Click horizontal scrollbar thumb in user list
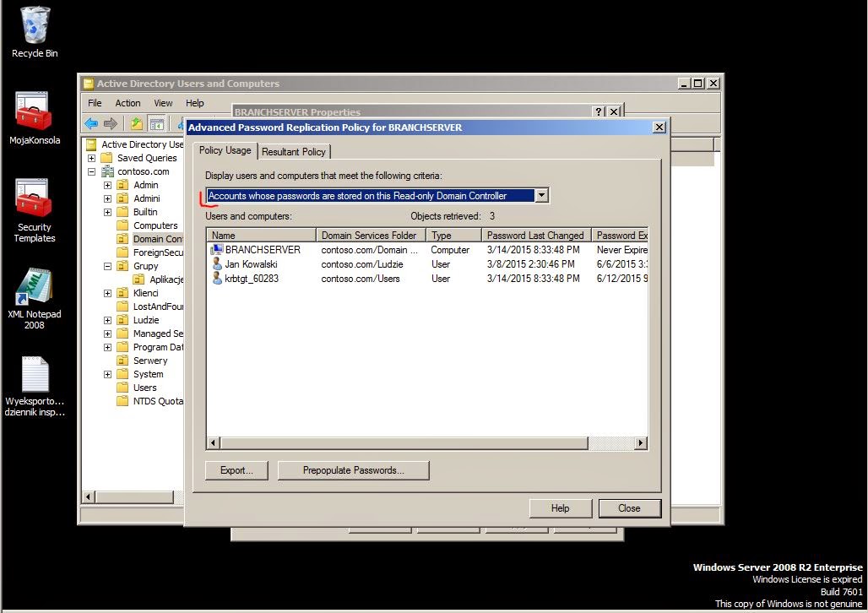 pyautogui.click(x=404, y=443)
